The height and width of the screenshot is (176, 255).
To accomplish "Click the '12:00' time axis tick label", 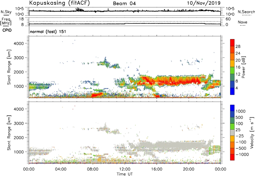I will pyautogui.click(x=125, y=169).
